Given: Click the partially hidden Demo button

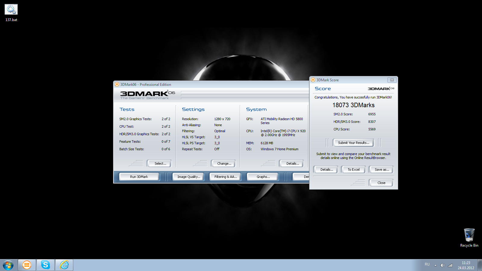Looking at the screenshot, I should point(301,177).
